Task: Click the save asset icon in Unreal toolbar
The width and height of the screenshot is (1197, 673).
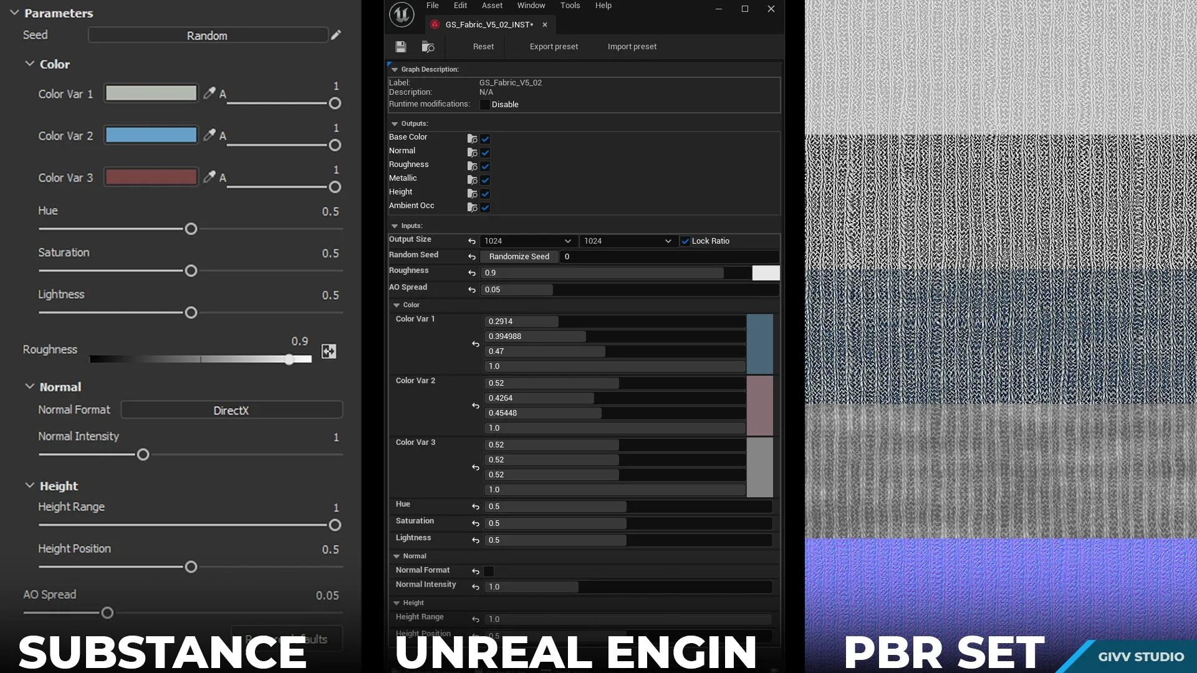Action: tap(401, 47)
